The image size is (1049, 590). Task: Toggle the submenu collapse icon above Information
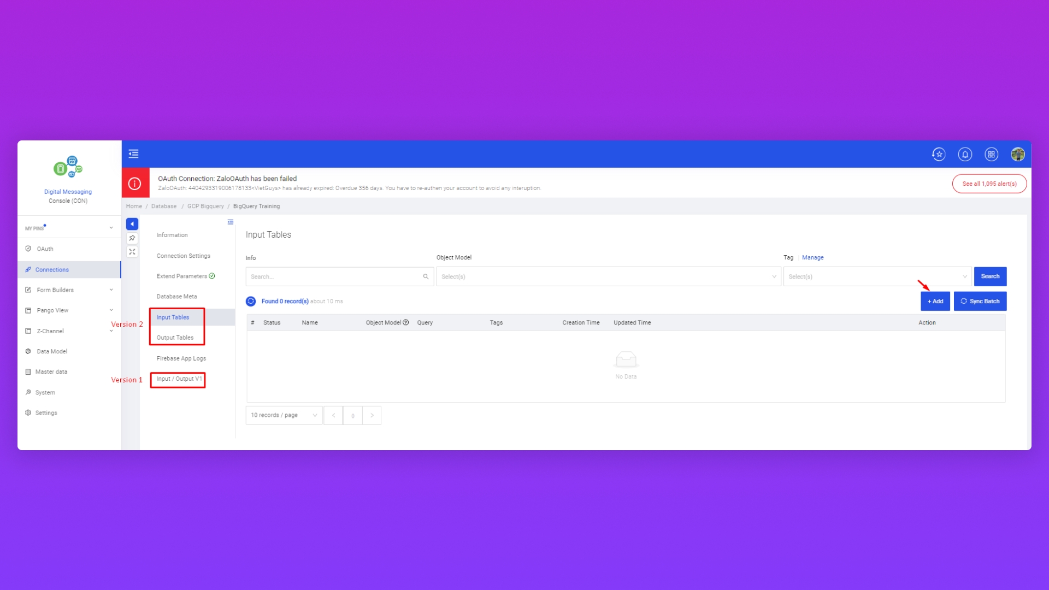231,222
